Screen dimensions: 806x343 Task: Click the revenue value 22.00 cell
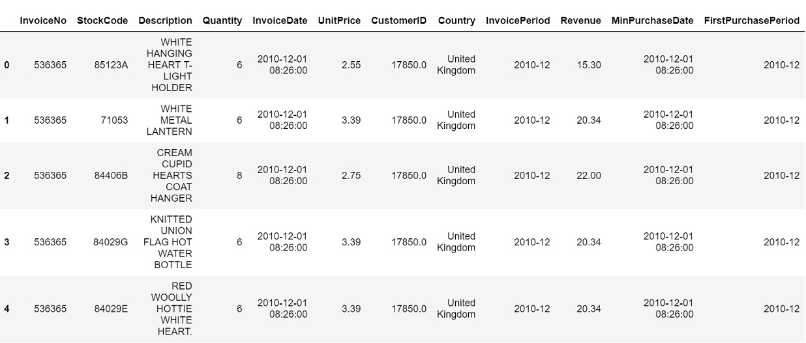coord(589,175)
